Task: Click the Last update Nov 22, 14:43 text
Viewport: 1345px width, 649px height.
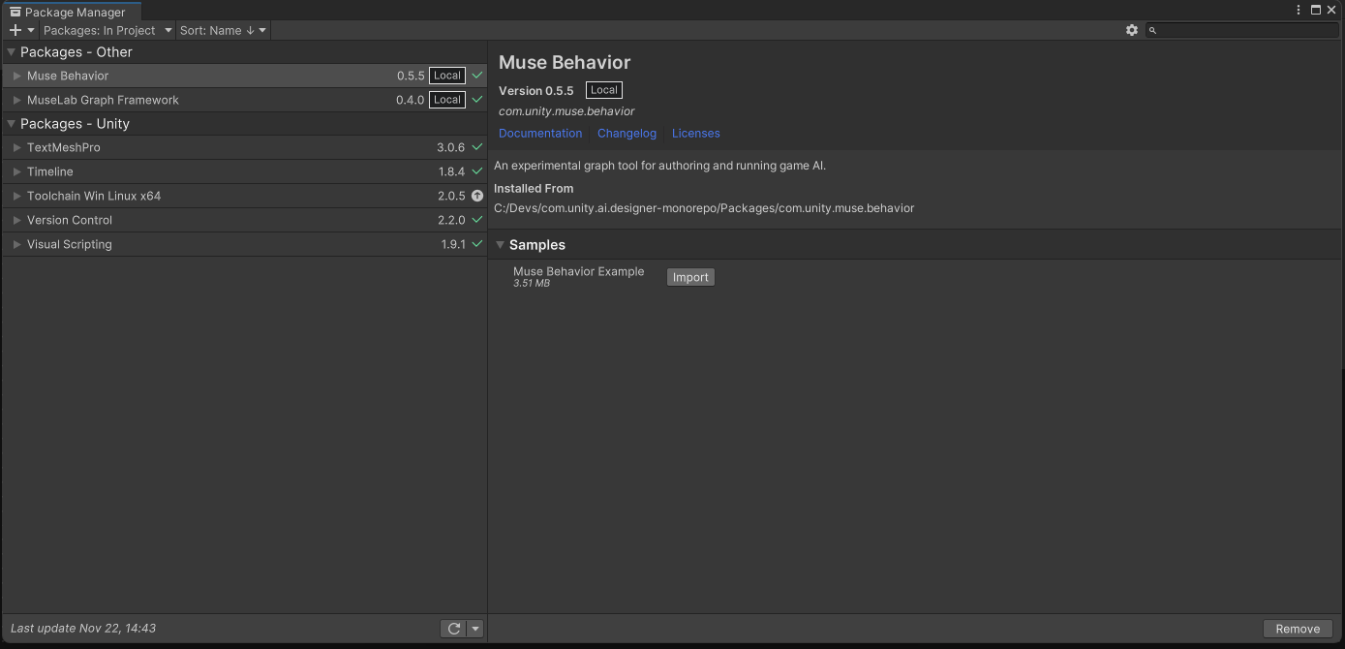Action: click(83, 629)
